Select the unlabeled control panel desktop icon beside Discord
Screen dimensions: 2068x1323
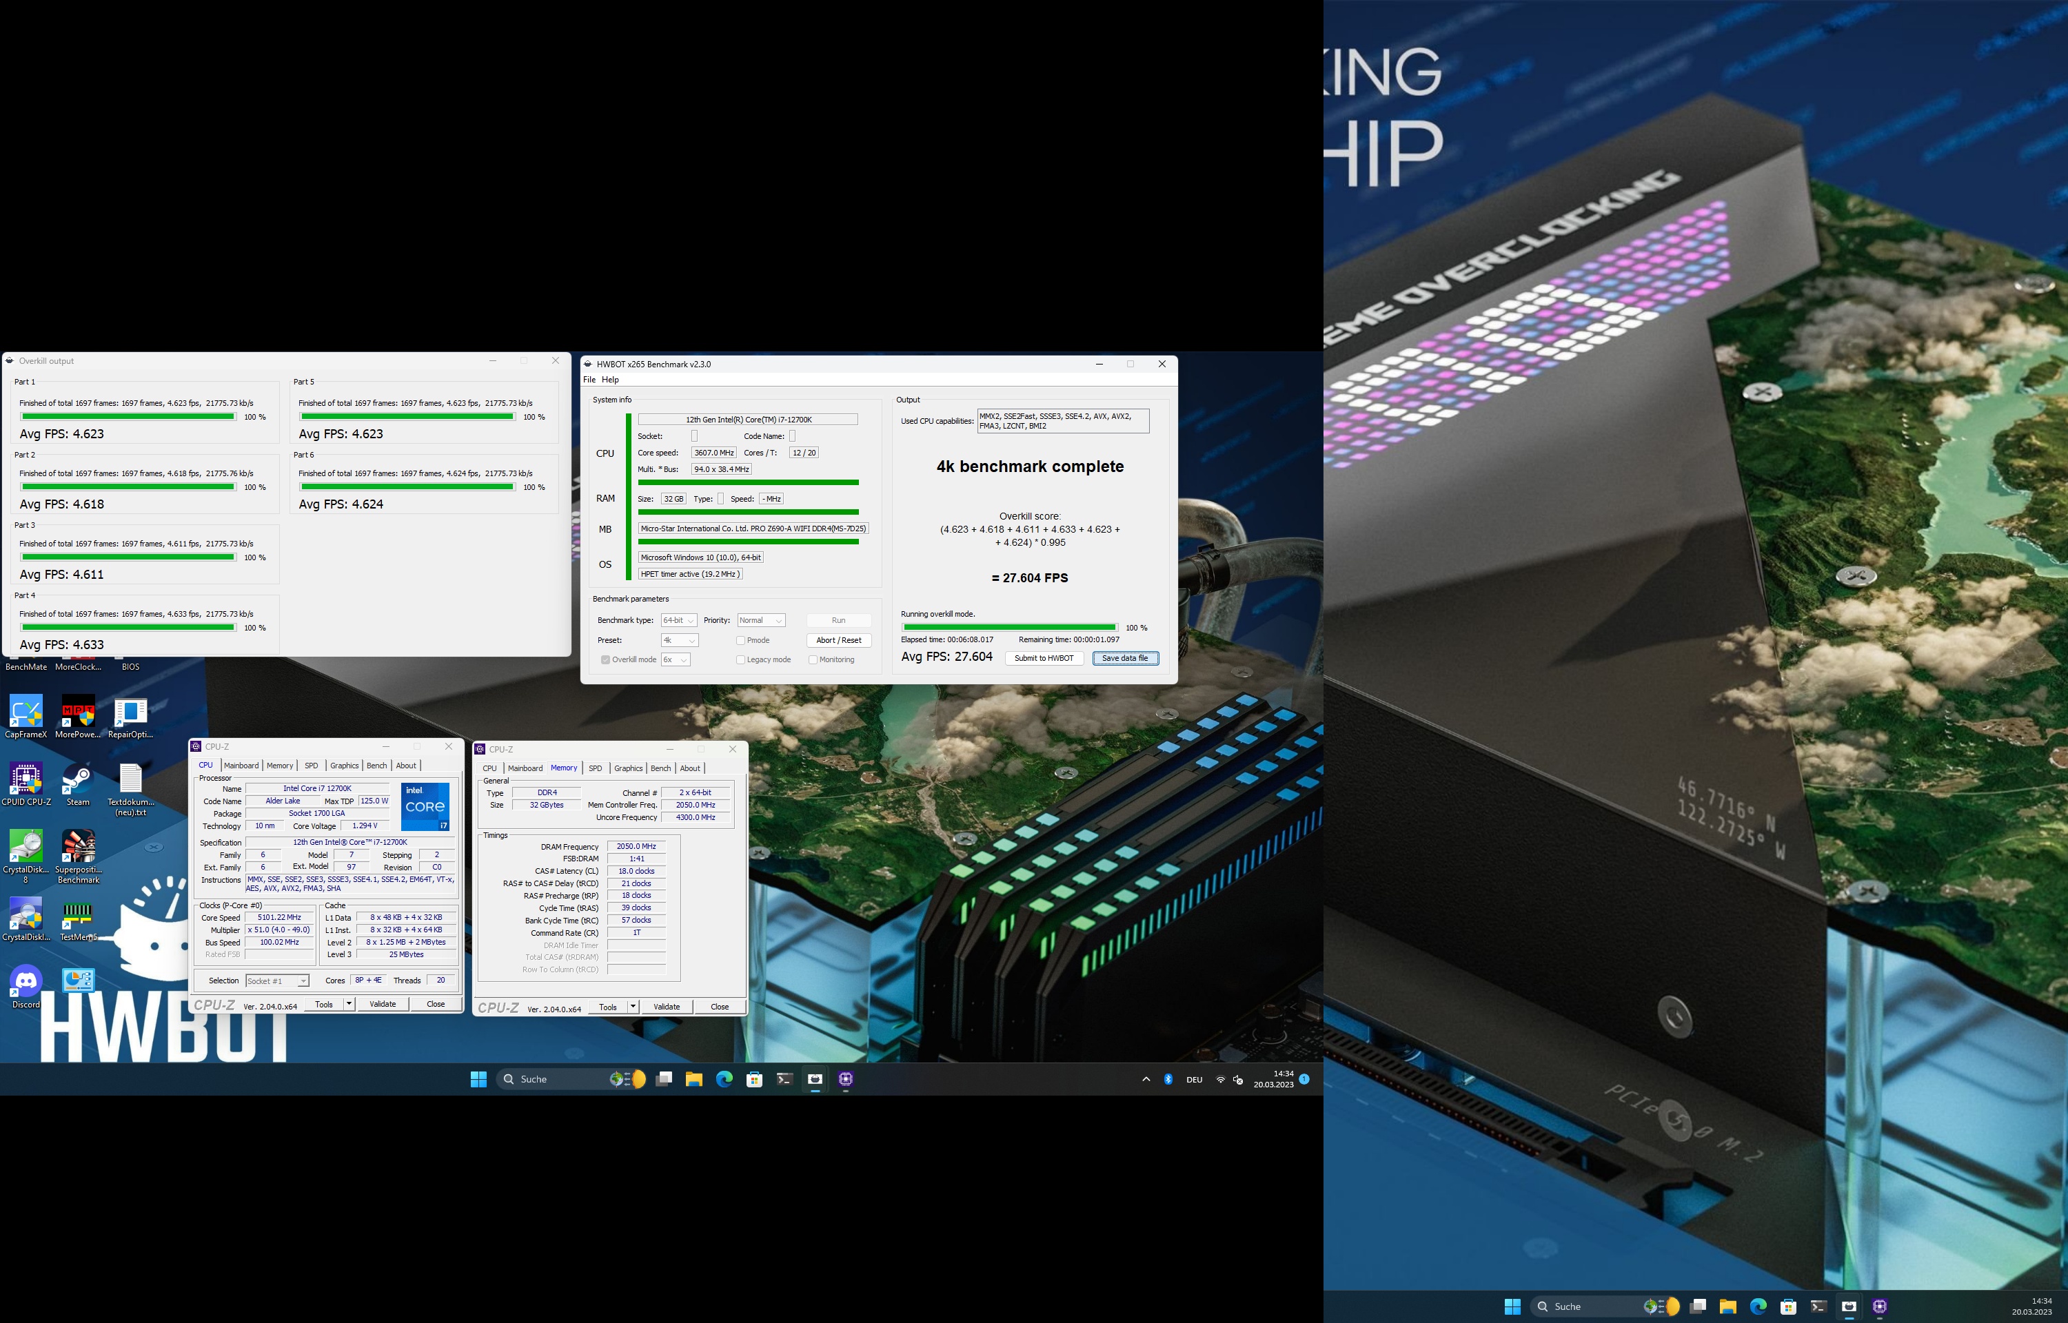[x=78, y=981]
